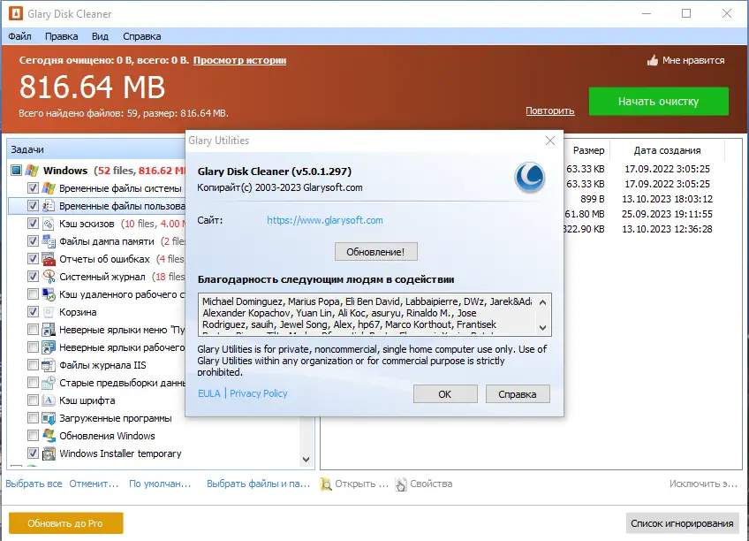This screenshot has height=541, width=749.
Task: Click the Временные файлы пользователя icon
Action: [49, 206]
